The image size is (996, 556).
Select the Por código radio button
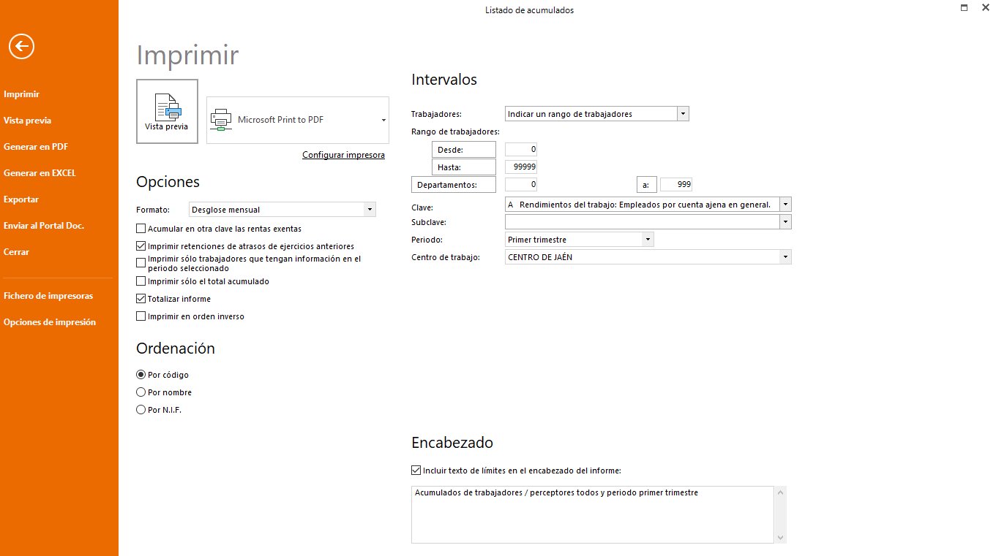(x=141, y=375)
